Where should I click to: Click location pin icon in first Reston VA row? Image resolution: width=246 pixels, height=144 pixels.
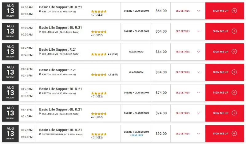click(40, 11)
